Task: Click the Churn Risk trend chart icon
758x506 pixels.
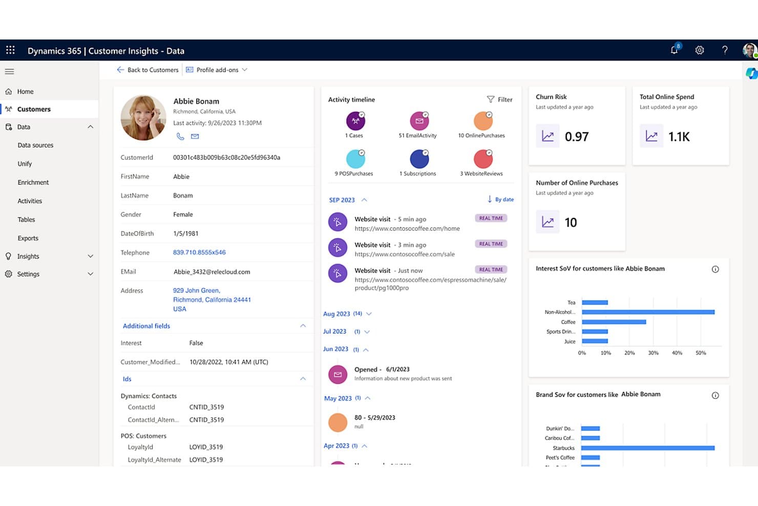Action: point(548,136)
